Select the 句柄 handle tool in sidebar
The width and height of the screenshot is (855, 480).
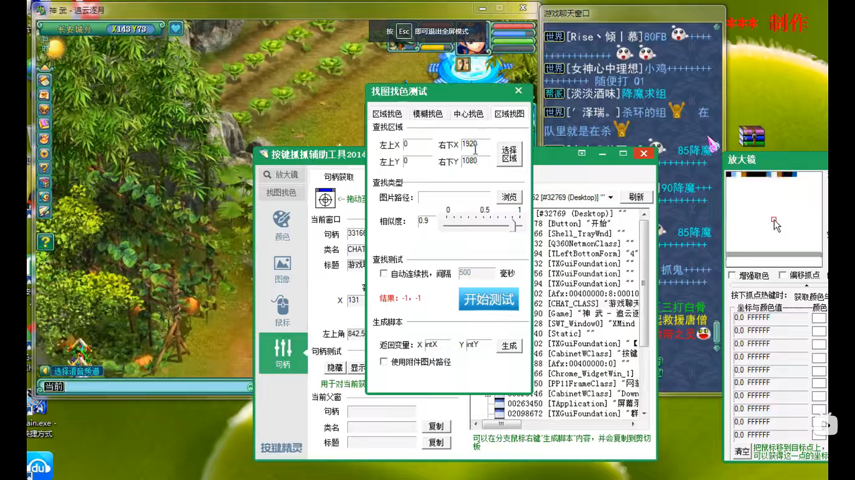(x=283, y=353)
